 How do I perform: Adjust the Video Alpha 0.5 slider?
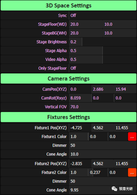click(x=103, y=59)
